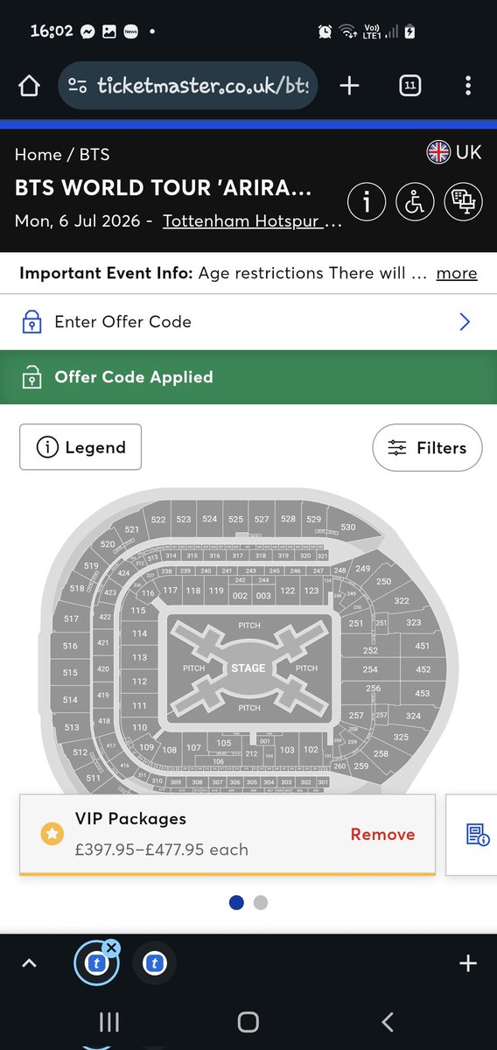This screenshot has width=497, height=1050.
Task: Tap the browser home icon
Action: click(29, 85)
